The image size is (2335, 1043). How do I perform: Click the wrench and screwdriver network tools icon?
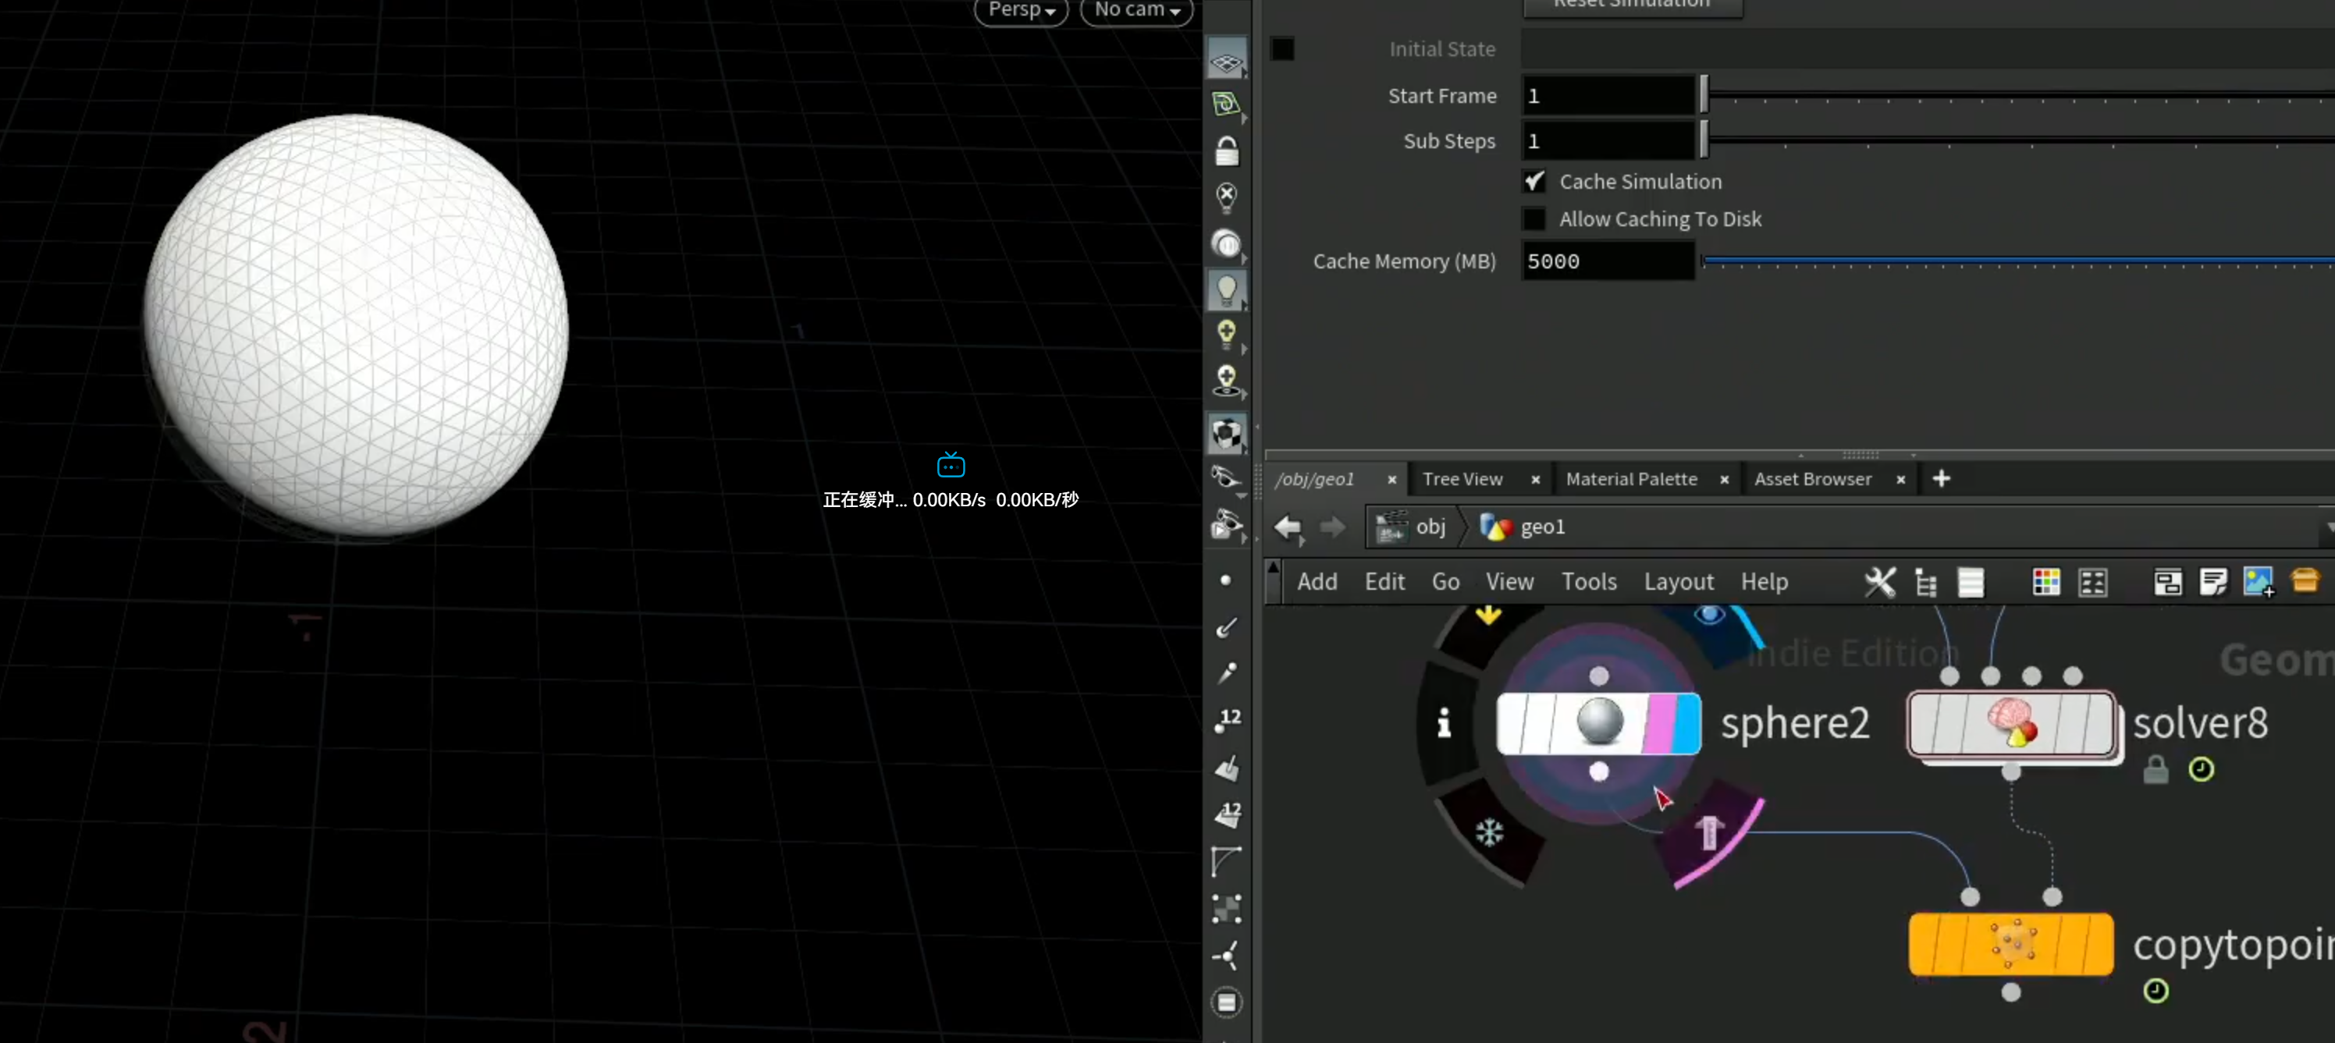click(x=1880, y=582)
